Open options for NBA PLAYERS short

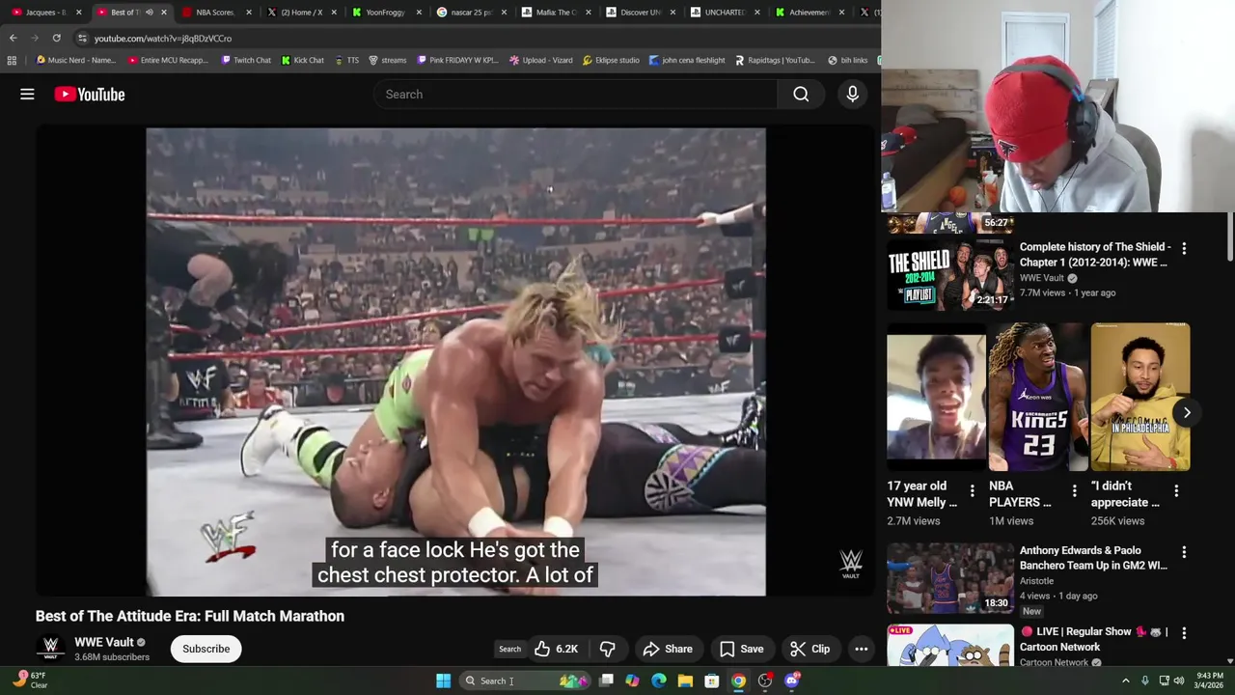1074,491
